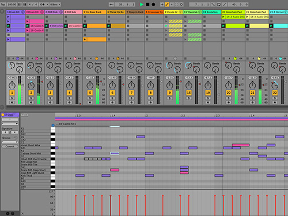
Task: Open the Groove selector dropdown
Action: [10, 142]
